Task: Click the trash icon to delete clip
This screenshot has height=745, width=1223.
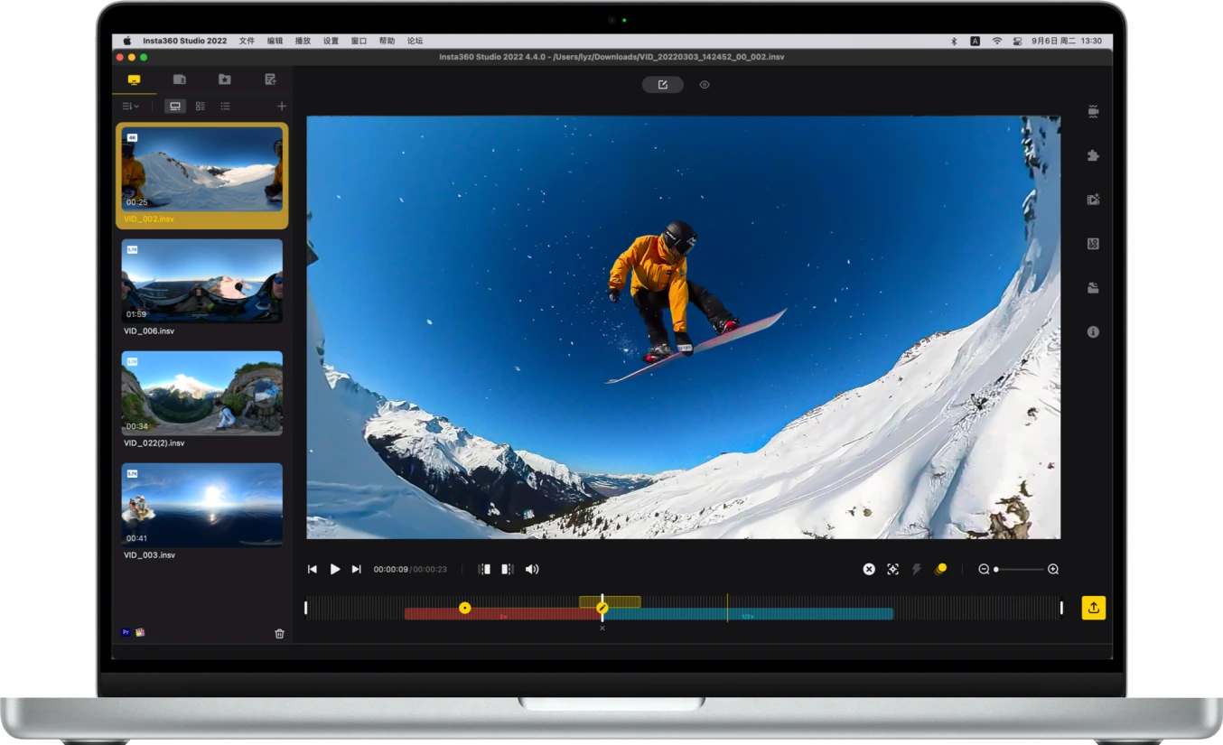Action: (x=279, y=634)
